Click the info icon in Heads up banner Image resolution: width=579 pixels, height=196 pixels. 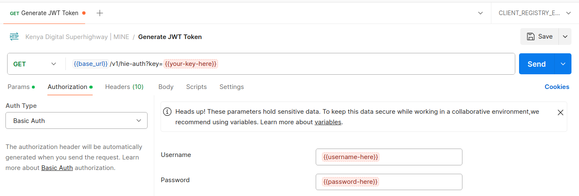coord(167,112)
